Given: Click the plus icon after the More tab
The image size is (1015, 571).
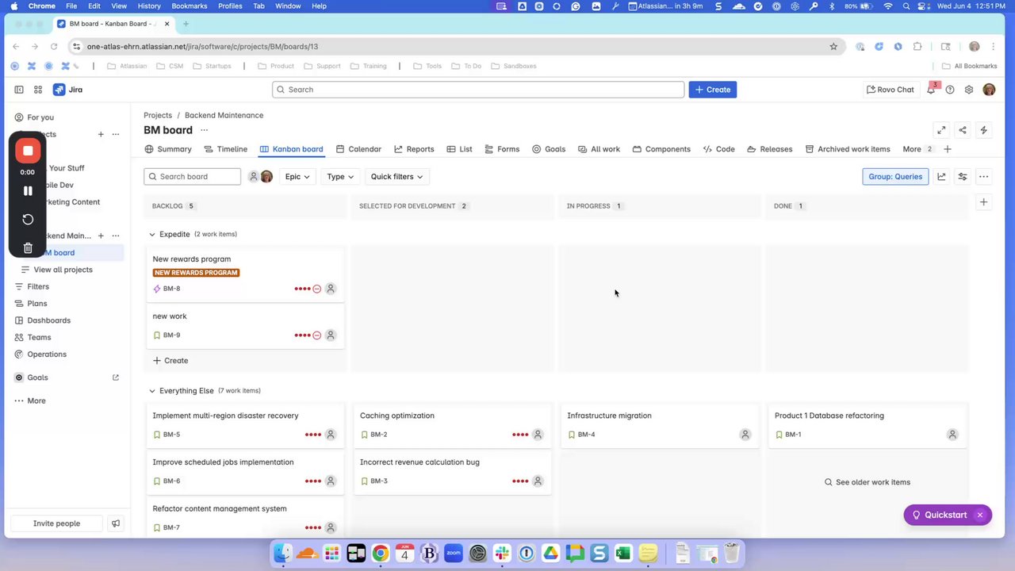Looking at the screenshot, I should point(948,149).
